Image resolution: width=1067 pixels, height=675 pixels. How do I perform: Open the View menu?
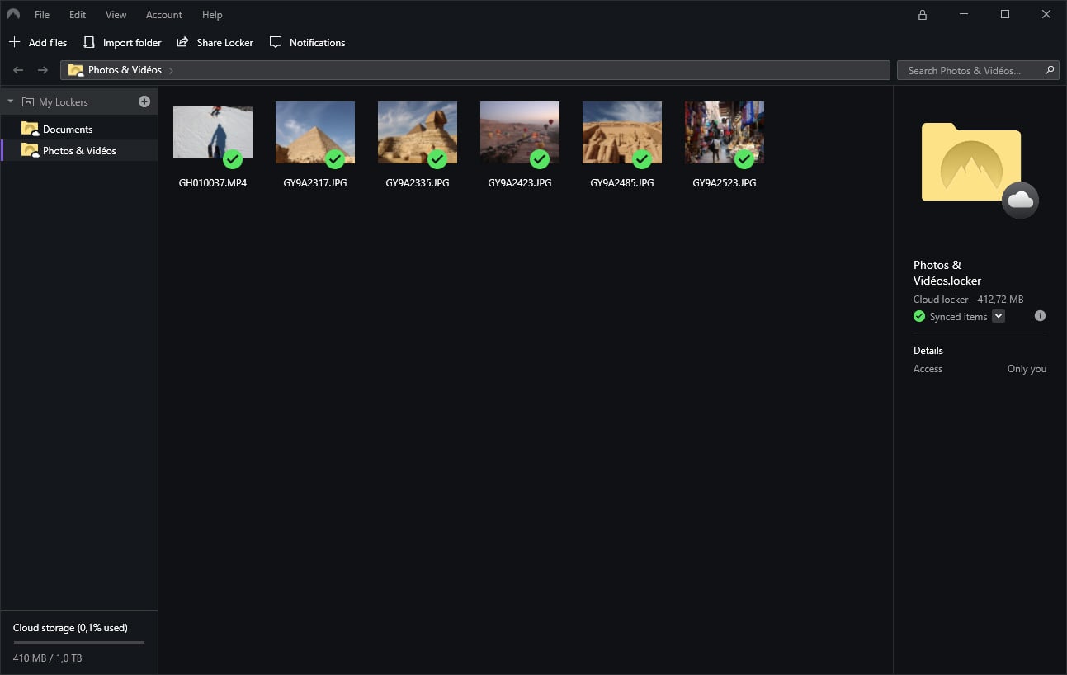pyautogui.click(x=116, y=15)
